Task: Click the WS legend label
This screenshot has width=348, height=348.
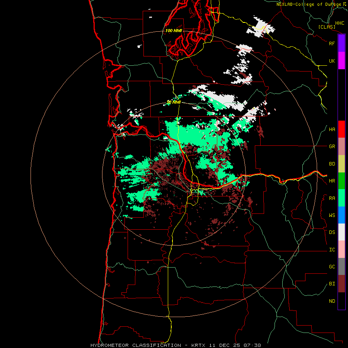Action: 332,215
